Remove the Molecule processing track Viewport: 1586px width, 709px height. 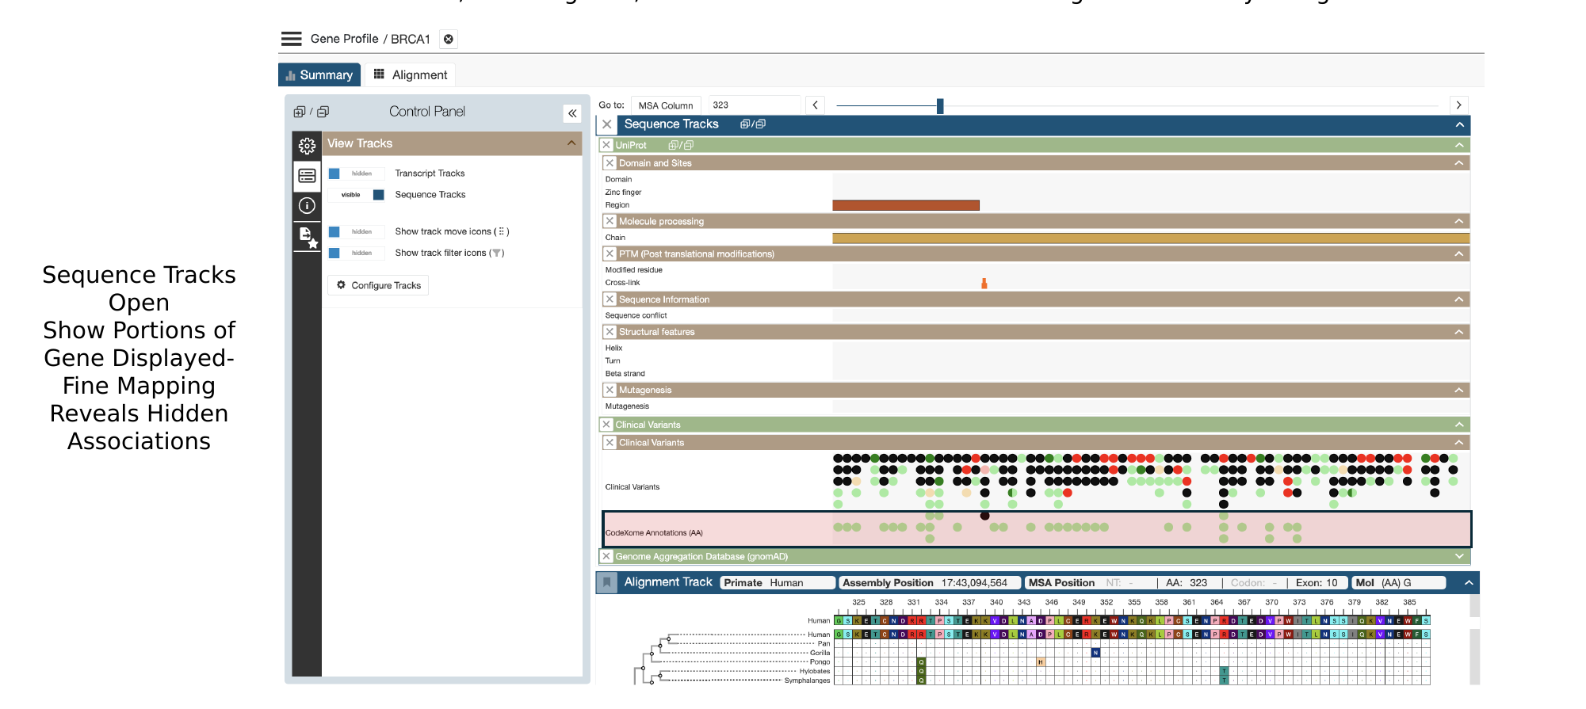point(610,221)
